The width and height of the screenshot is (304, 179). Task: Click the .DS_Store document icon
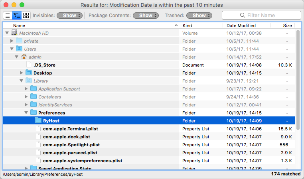pos(29,65)
